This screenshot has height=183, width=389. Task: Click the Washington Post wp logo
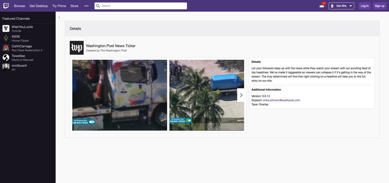tap(77, 48)
